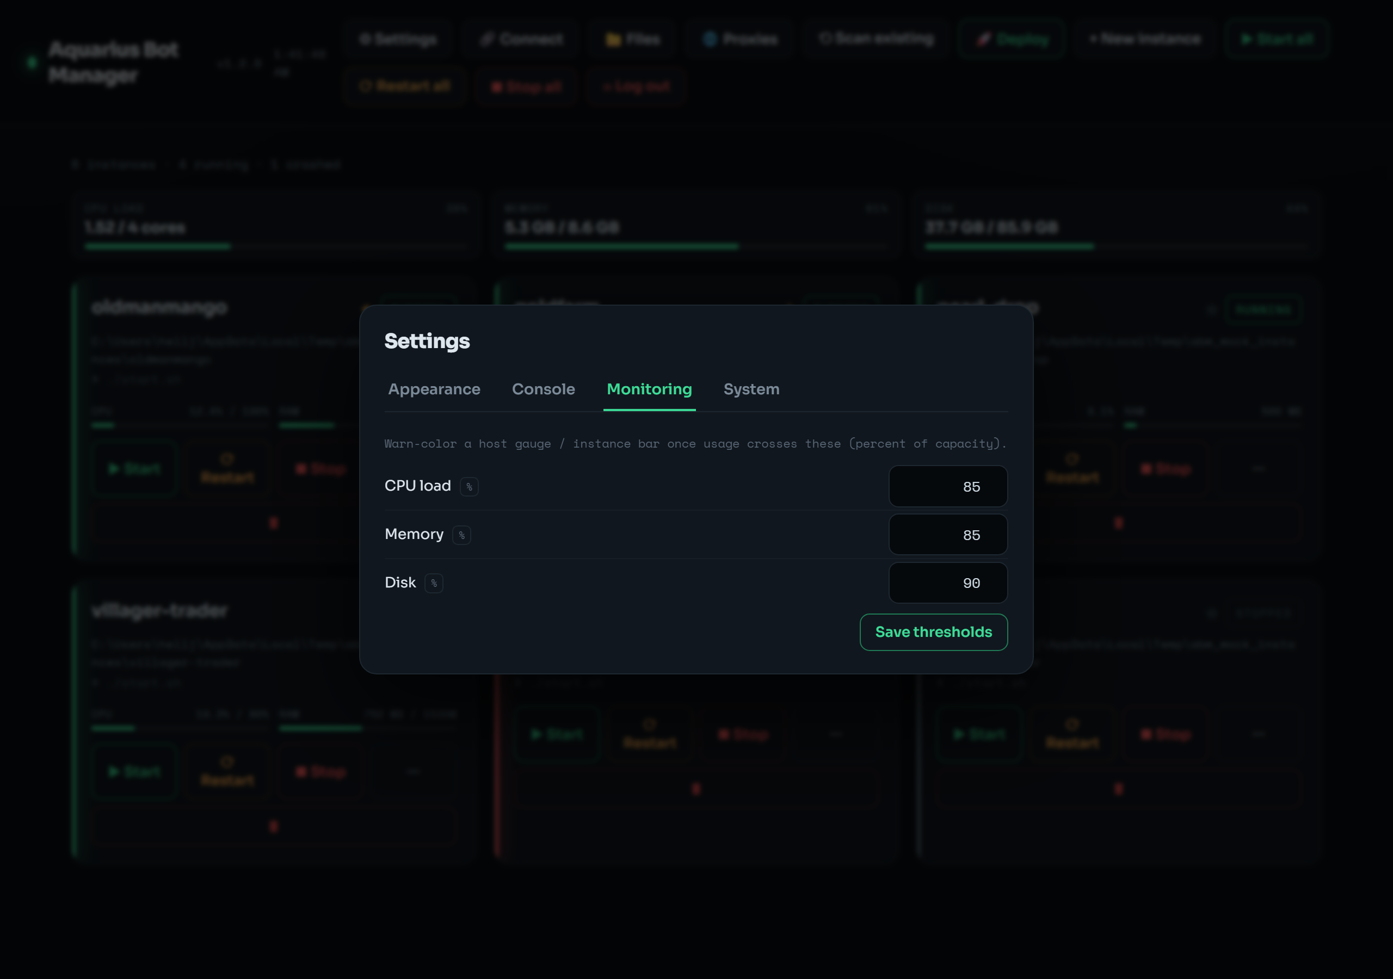This screenshot has width=1393, height=979.
Task: Click the percent badge next to Disk
Action: coord(434,583)
